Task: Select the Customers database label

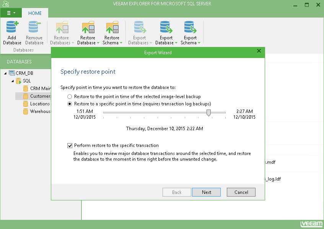Action: pos(41,96)
